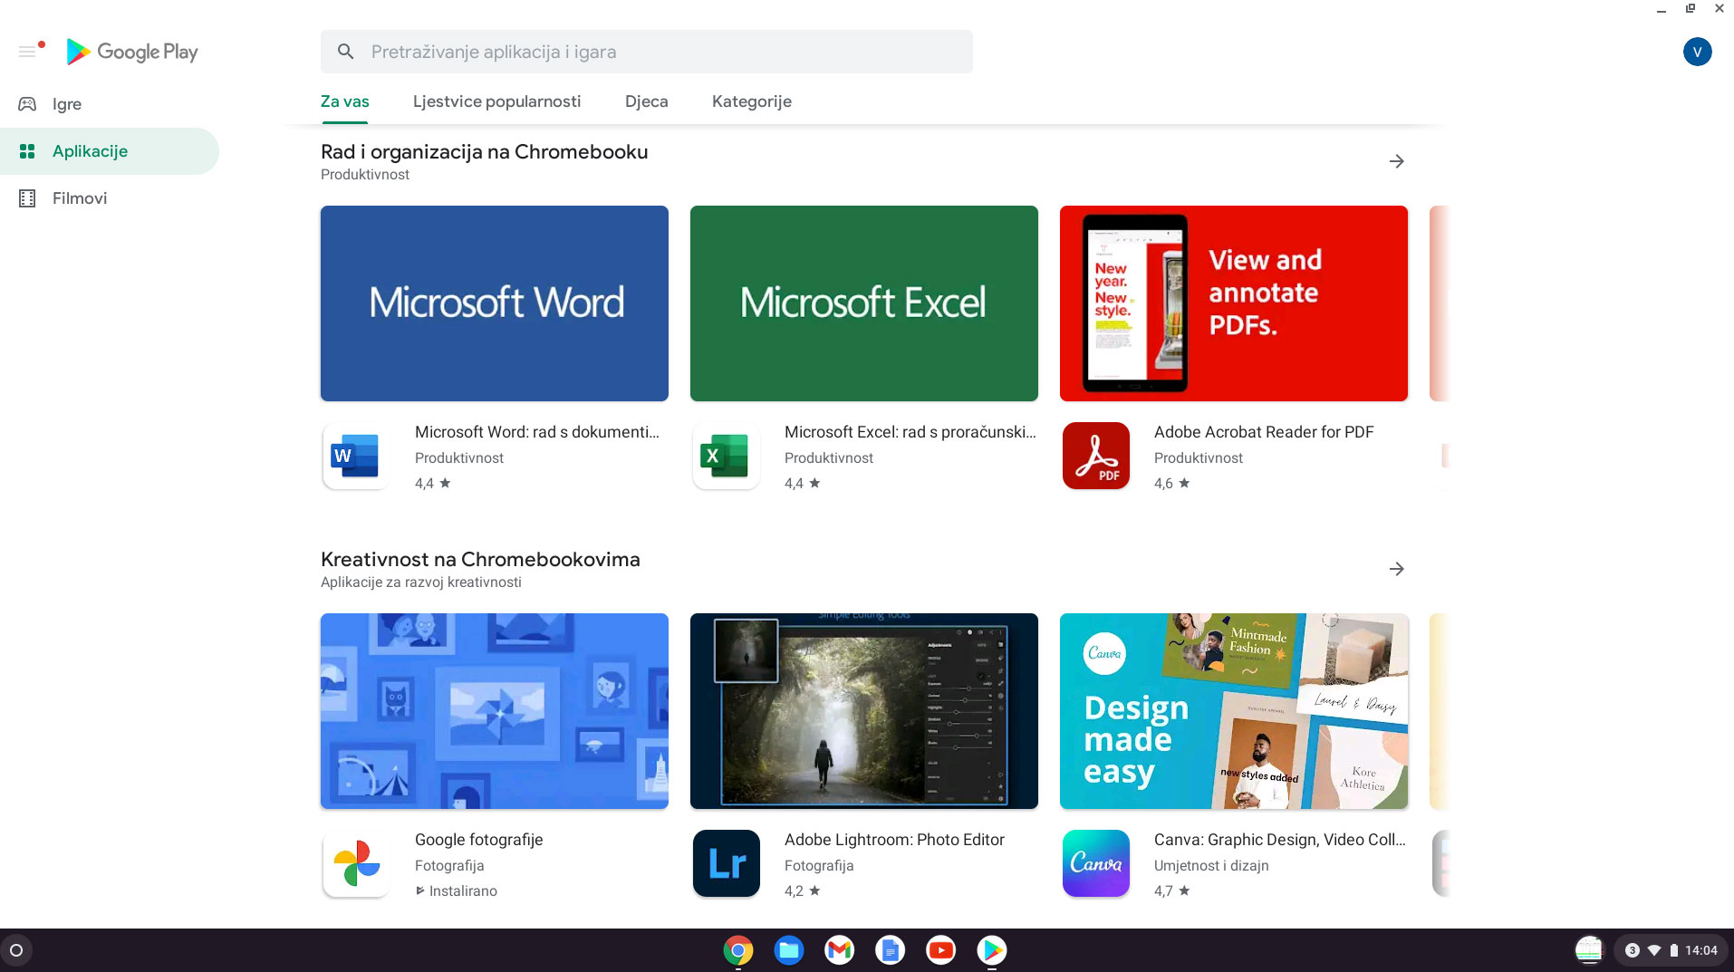1734x972 pixels.
Task: Click the search magnifier icon
Action: tap(345, 52)
